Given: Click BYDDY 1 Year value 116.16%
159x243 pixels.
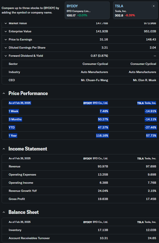Looking at the screenshot, I should tap(102, 135).
